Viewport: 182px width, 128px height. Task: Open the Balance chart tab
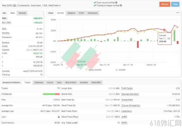click(x=71, y=13)
